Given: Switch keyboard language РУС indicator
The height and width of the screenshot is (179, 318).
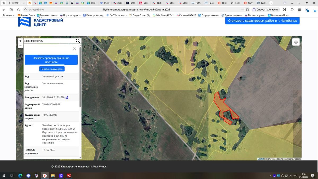Looking at the screenshot, I should 295,176.
